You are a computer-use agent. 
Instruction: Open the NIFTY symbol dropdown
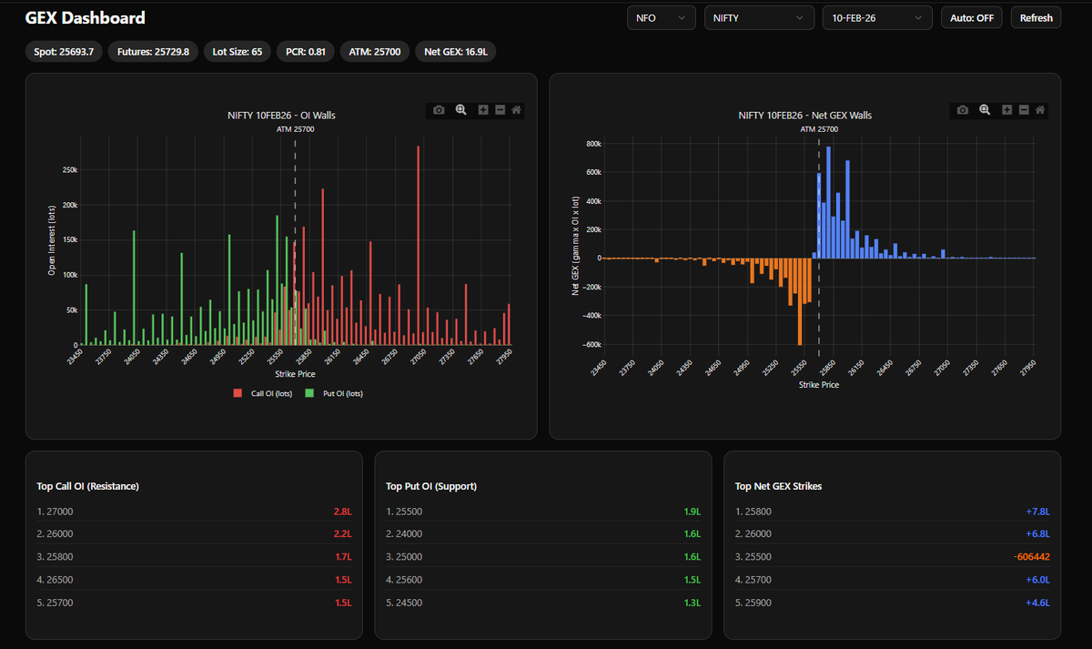click(x=760, y=17)
